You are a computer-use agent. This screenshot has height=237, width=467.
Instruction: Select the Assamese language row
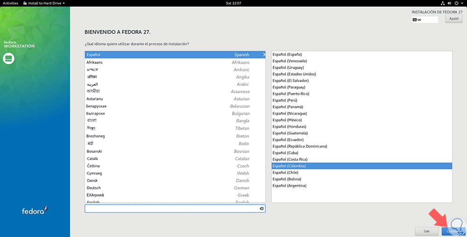pos(175,91)
